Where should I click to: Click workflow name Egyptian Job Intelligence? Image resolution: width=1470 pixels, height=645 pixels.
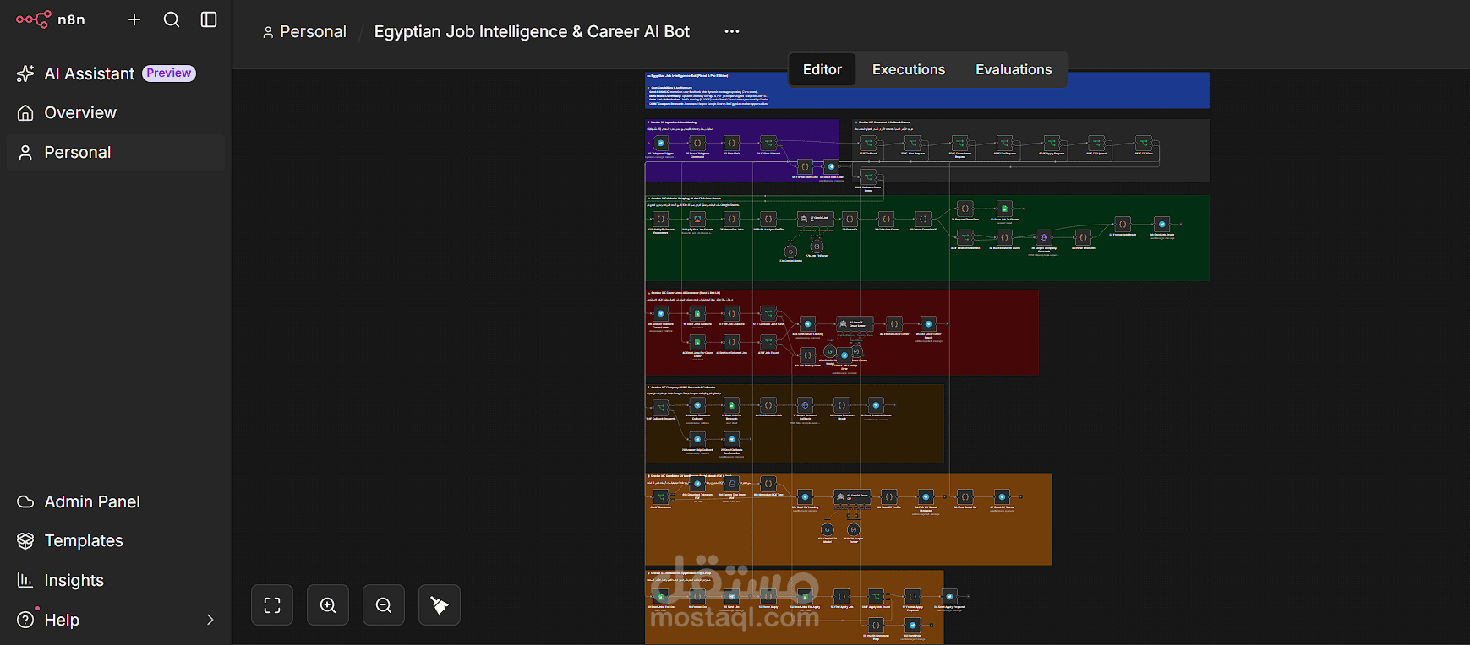(532, 31)
